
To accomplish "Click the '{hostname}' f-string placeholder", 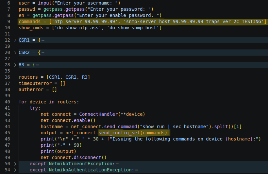I will pos(239,139).
